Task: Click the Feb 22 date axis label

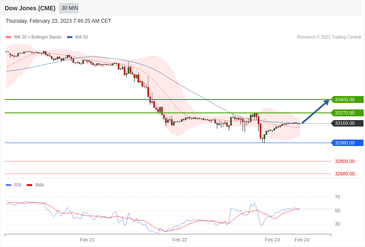Action: 179,240
